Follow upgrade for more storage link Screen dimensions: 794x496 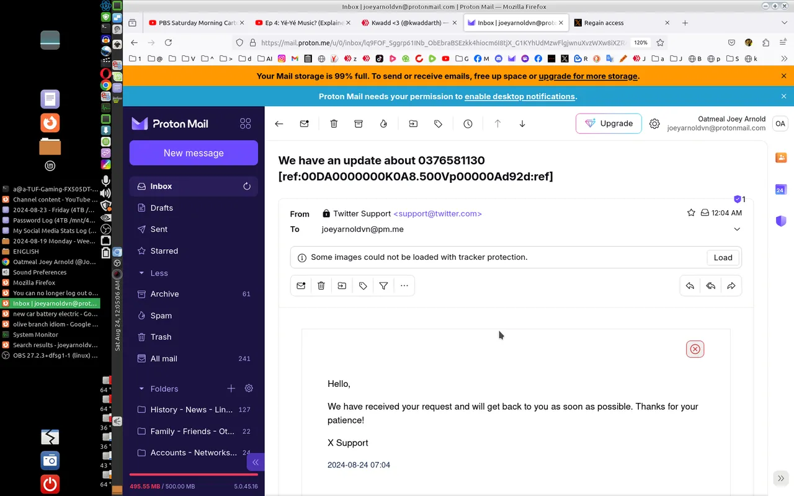point(588,76)
